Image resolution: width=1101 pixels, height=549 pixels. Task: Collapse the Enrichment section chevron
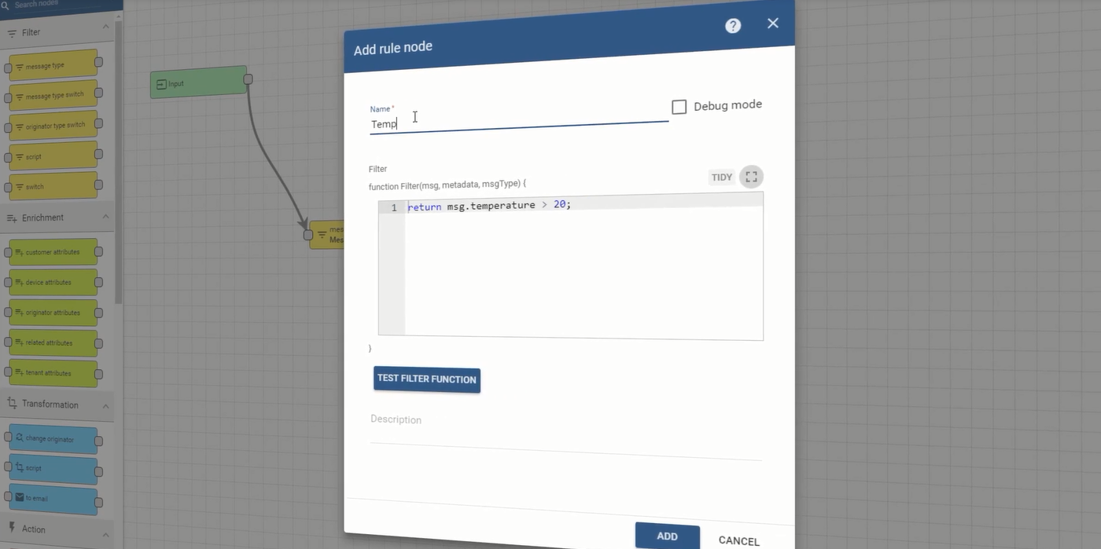[105, 217]
